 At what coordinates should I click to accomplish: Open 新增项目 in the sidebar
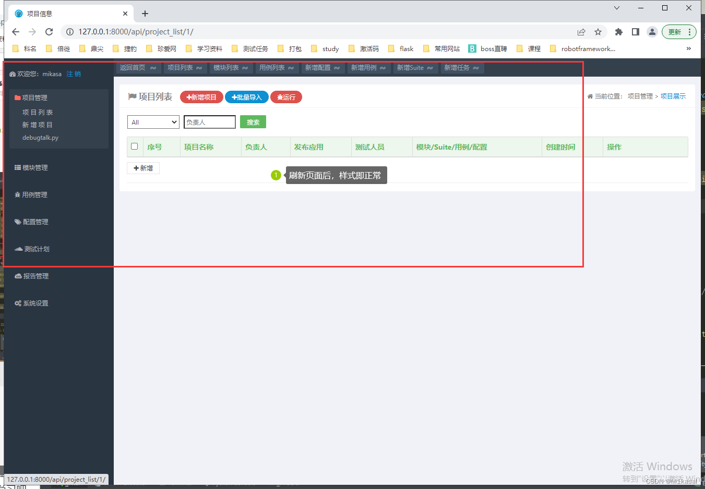(x=38, y=125)
